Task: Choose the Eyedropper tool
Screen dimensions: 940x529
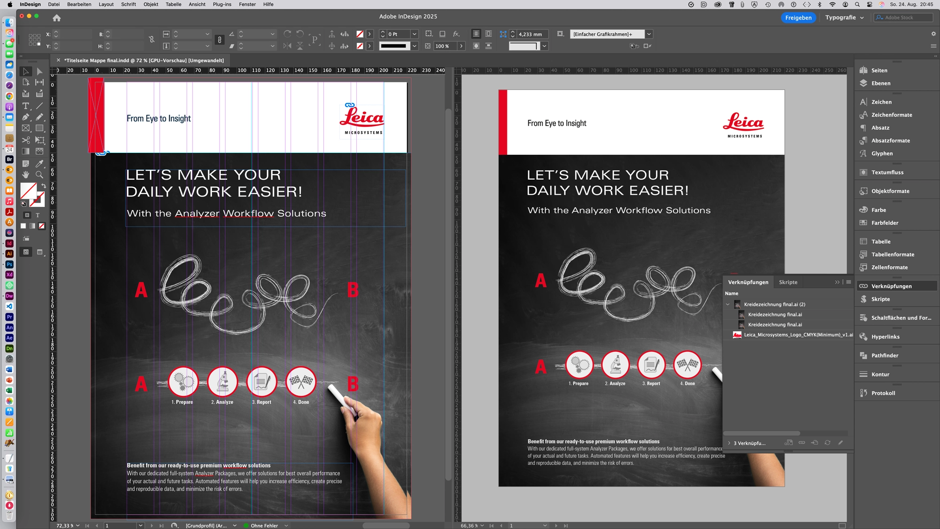Action: click(39, 164)
